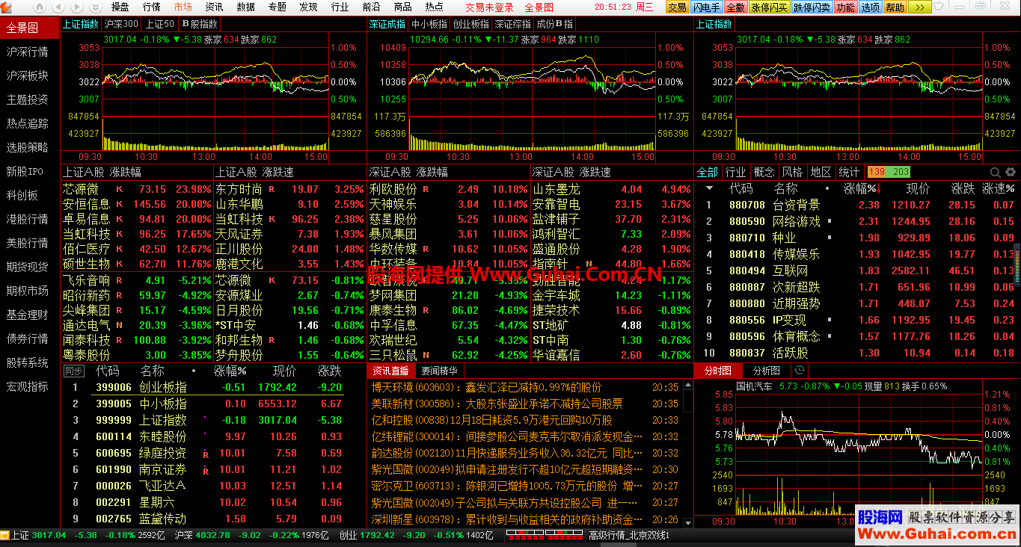Click the 涨停闪买 button
This screenshot has height=547, width=1021.
click(x=769, y=7)
